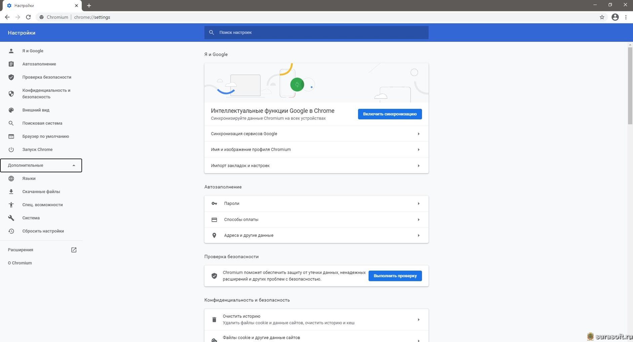The image size is (633, 342).
Task: Click the clipboard icon for Автозаполнение
Action: (11, 64)
